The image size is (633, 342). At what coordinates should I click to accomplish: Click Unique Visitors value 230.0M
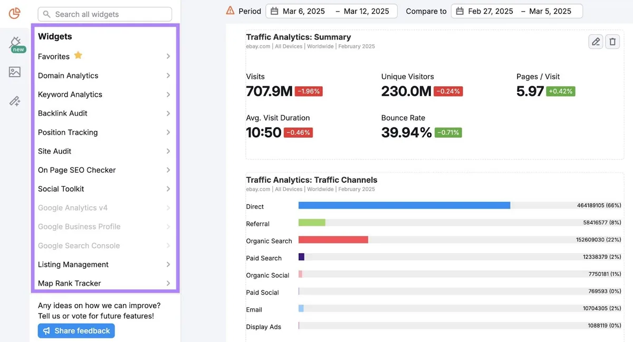point(406,91)
